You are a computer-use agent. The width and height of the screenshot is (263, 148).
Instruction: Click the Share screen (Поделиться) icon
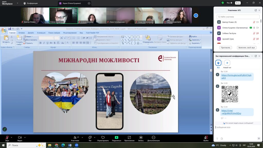pyautogui.click(x=116, y=137)
